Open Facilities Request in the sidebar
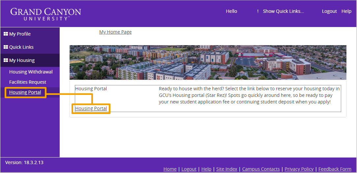The width and height of the screenshot is (357, 173). tap(28, 82)
